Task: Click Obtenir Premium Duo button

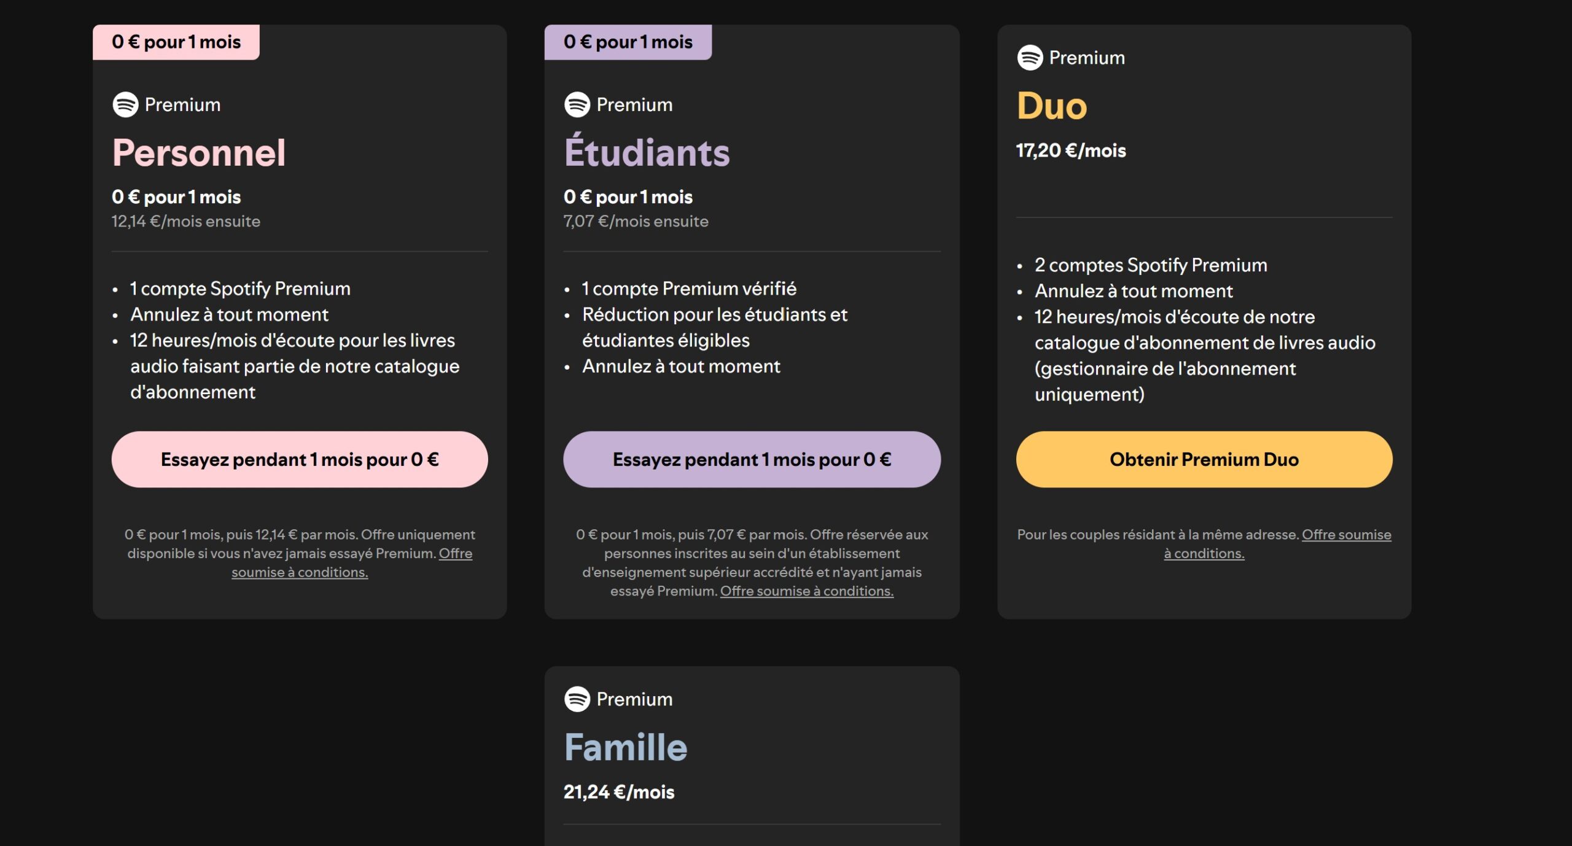Action: pos(1204,459)
